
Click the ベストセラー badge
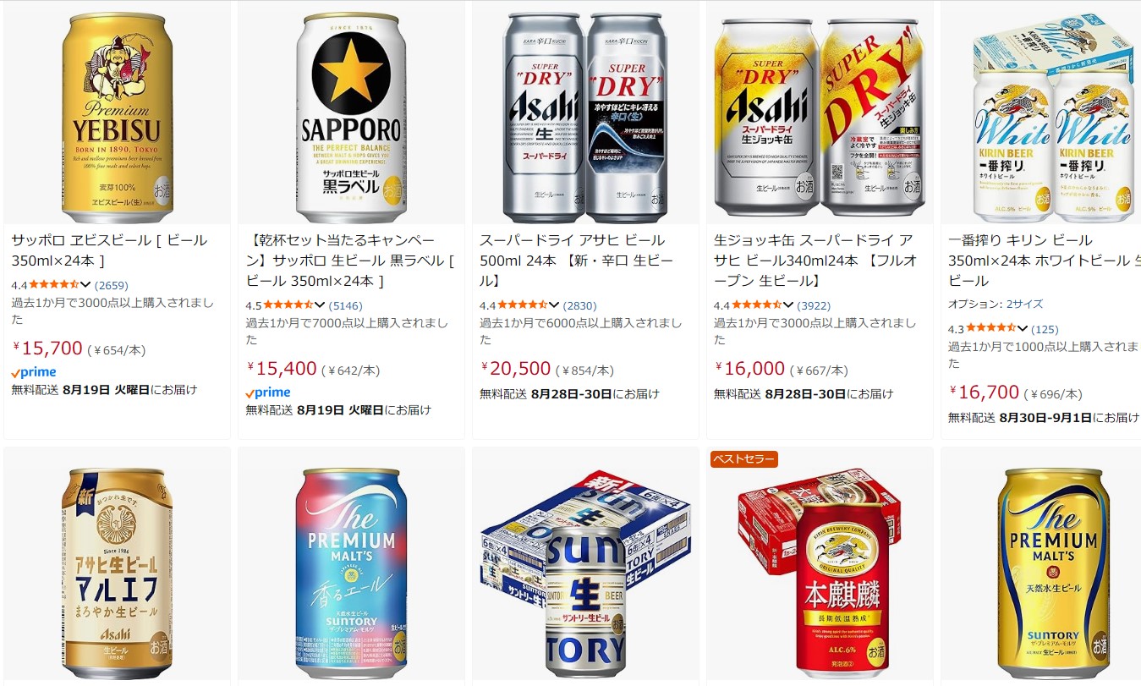tap(743, 459)
